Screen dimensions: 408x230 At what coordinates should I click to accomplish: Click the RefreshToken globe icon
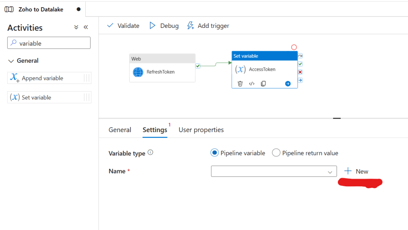[x=138, y=72]
